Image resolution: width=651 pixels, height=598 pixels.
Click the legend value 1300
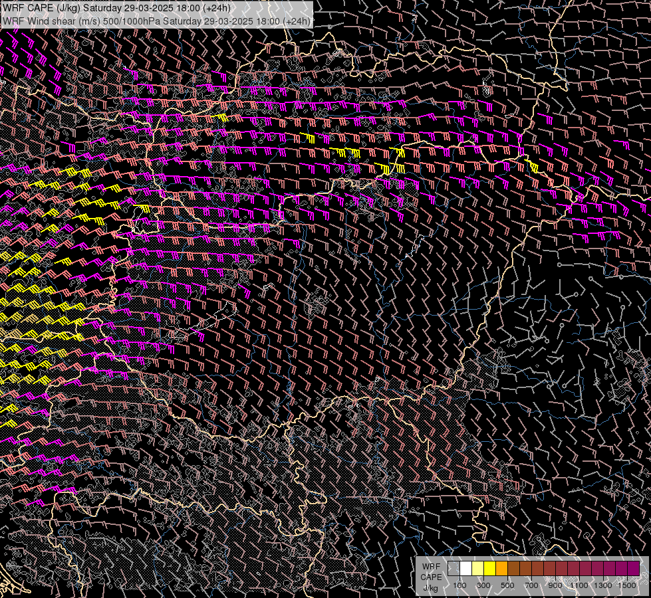(x=603, y=585)
